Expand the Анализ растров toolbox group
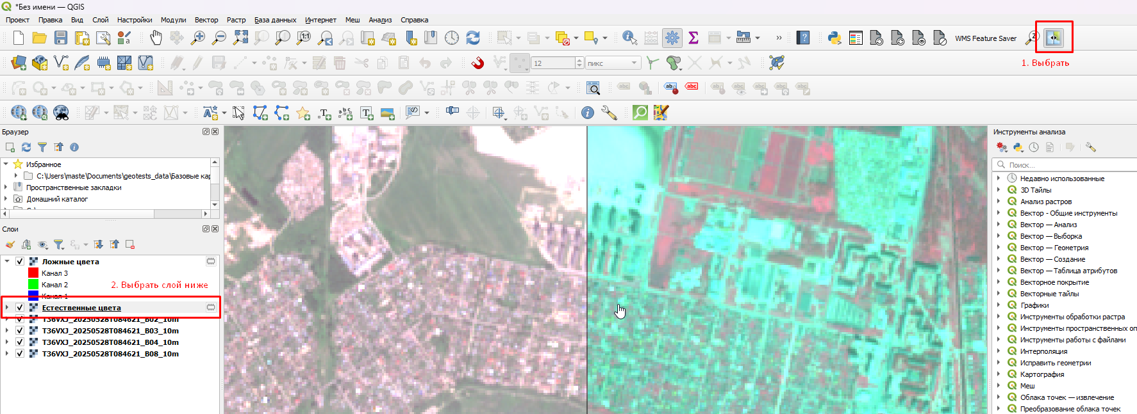 pyautogui.click(x=999, y=202)
